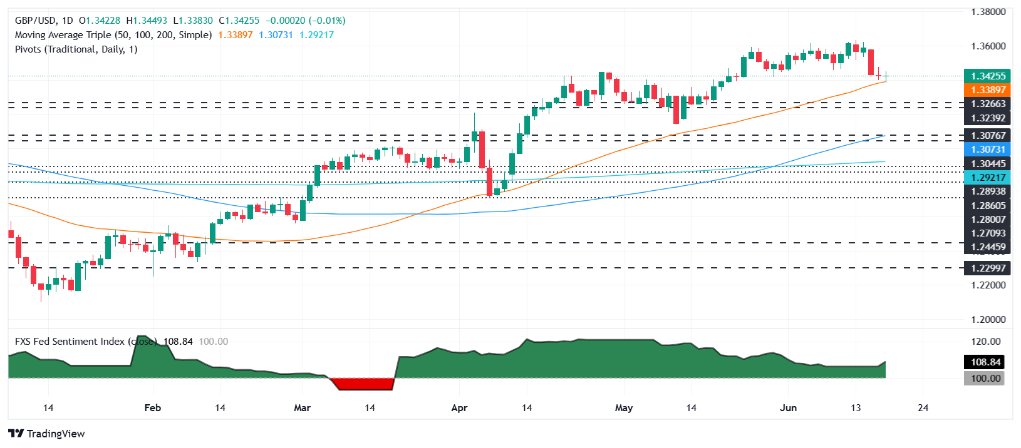Click the blue 1.30731 price axis label
1021x448 pixels.
tap(987, 150)
